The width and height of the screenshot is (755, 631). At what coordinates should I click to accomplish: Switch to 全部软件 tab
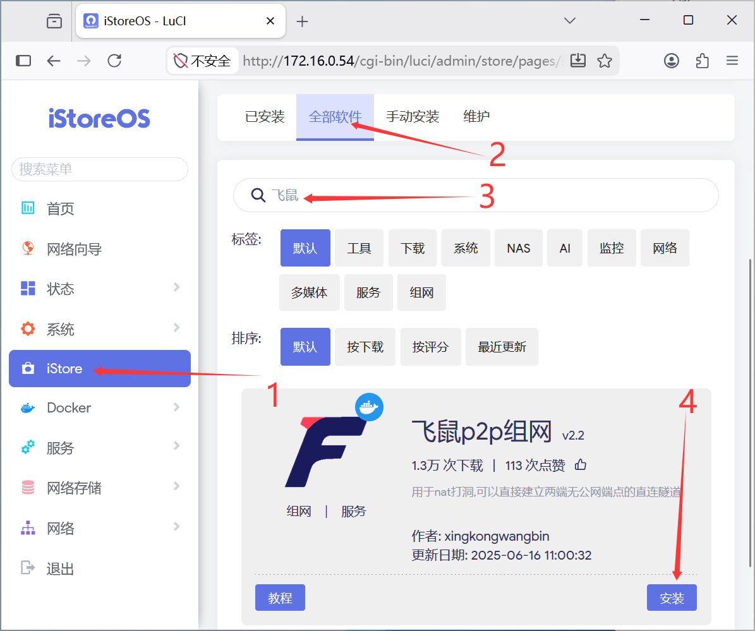coord(335,117)
